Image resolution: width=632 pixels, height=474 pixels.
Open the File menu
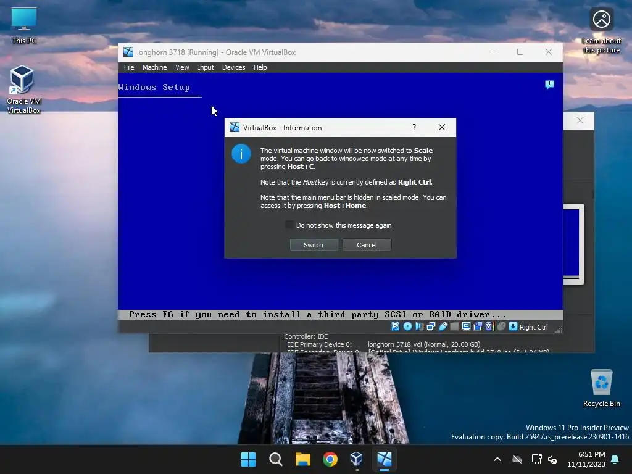tap(129, 67)
